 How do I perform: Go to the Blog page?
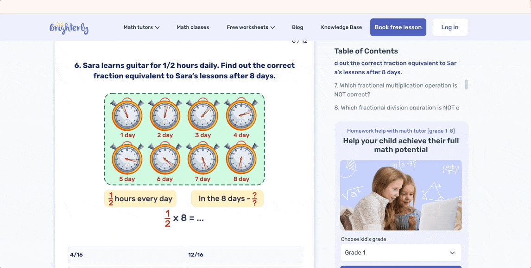point(297,27)
